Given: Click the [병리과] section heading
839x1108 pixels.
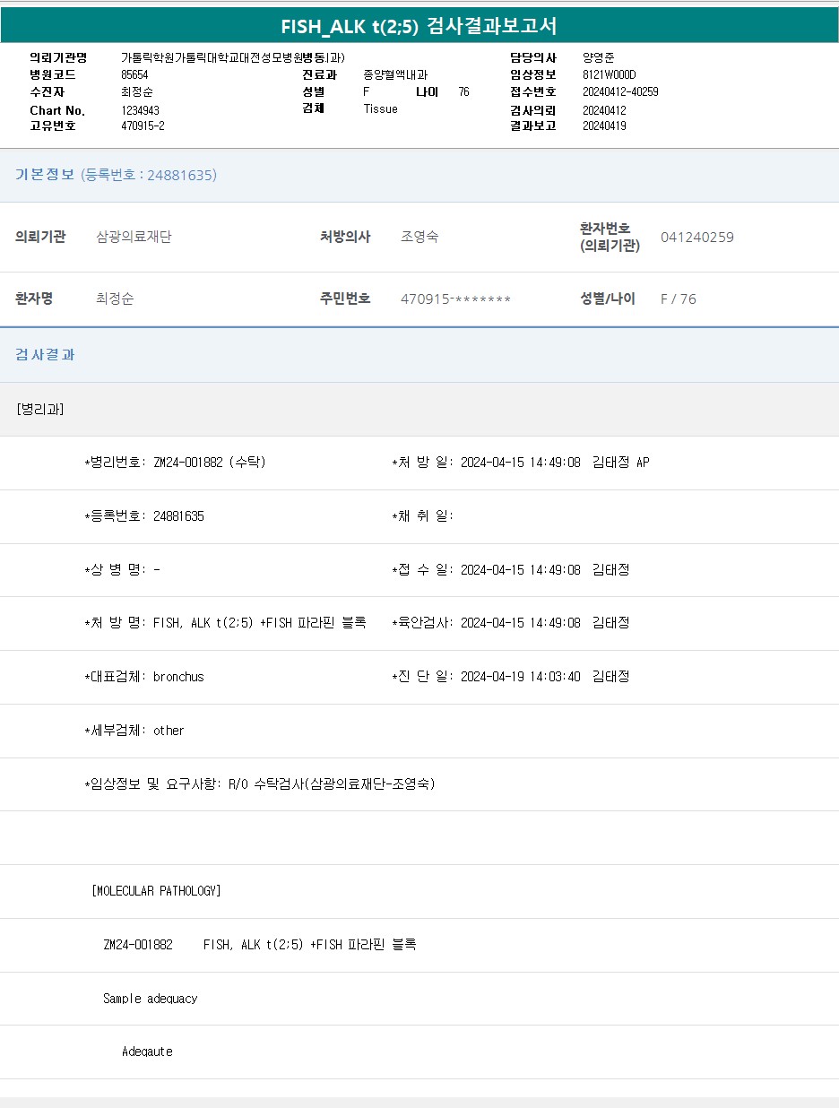Looking at the screenshot, I should (39, 409).
